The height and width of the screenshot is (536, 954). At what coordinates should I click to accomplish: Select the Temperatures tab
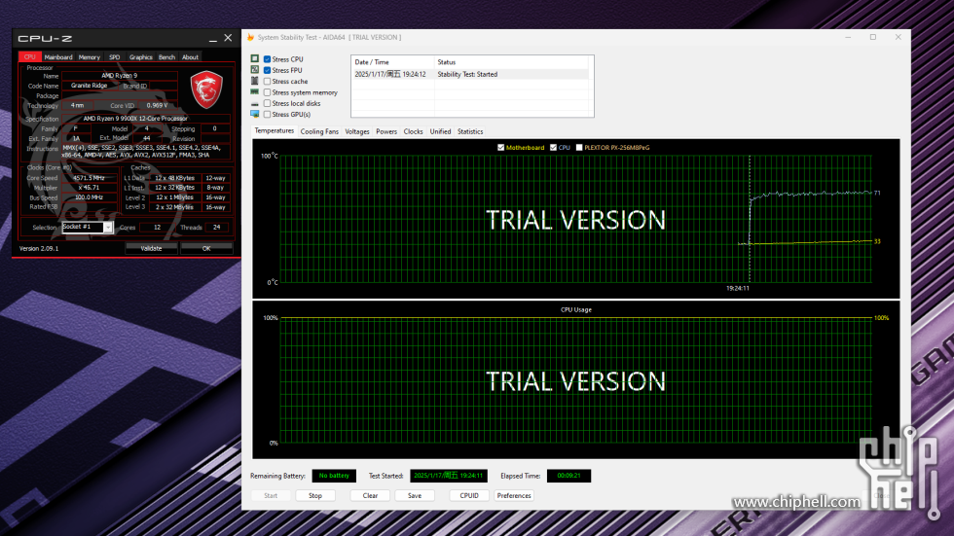[274, 130]
